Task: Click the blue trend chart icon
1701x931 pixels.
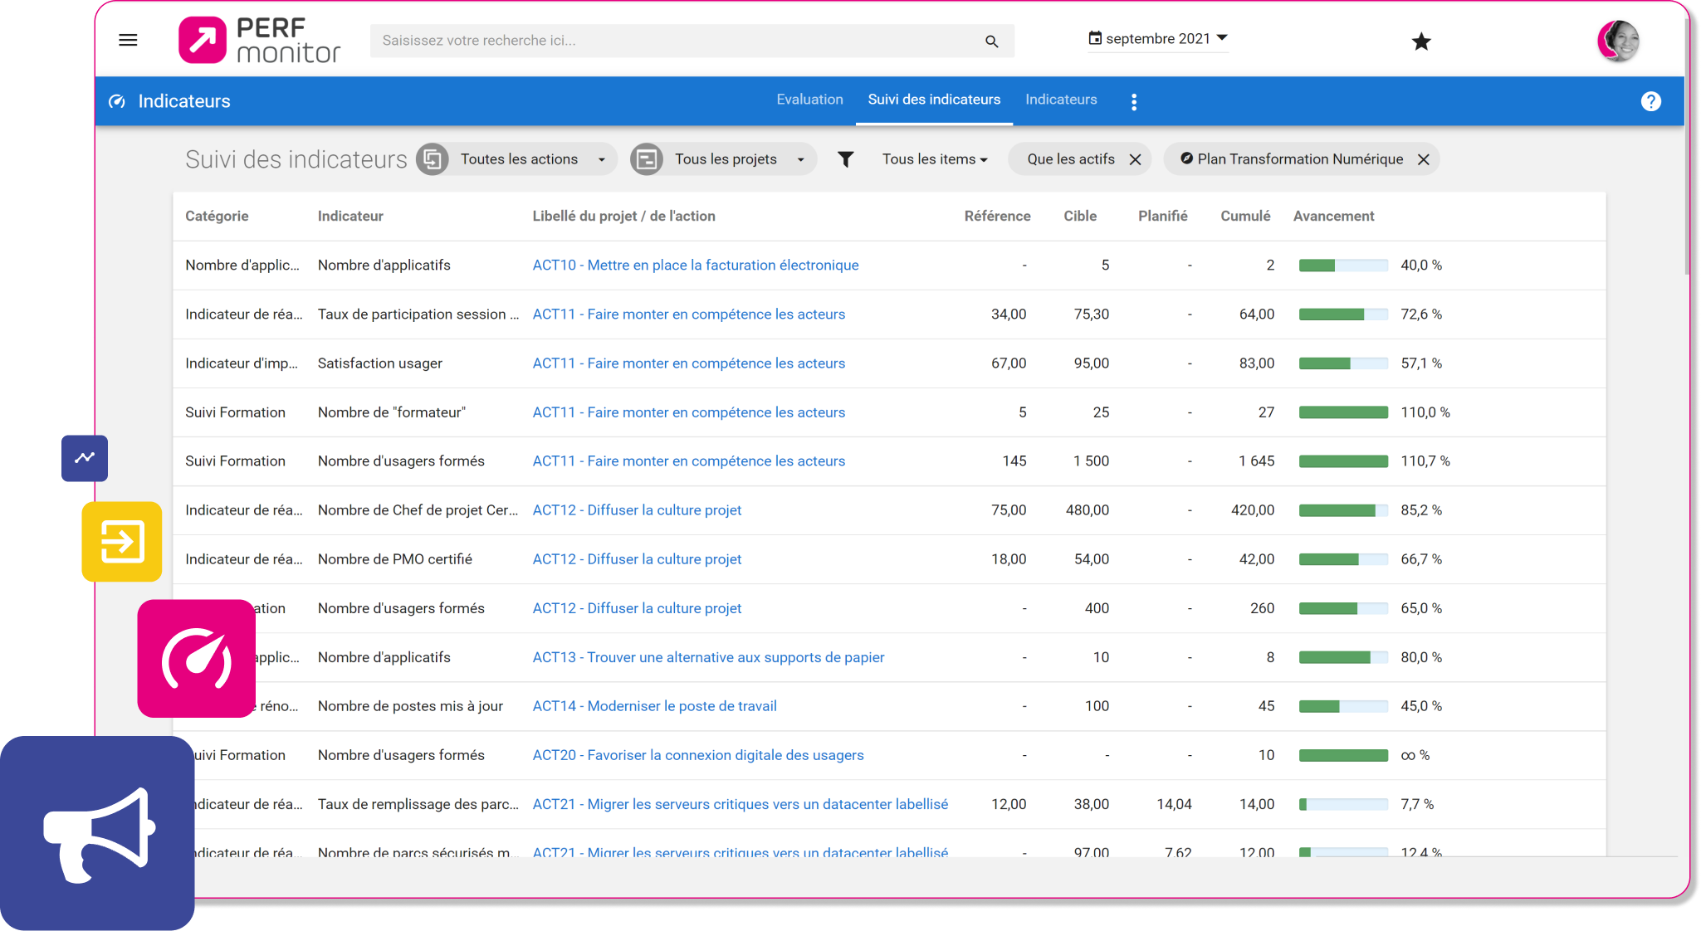Action: [85, 458]
